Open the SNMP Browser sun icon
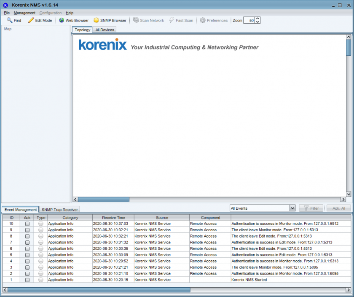This screenshot has width=354, height=297. pyautogui.click(x=96, y=20)
